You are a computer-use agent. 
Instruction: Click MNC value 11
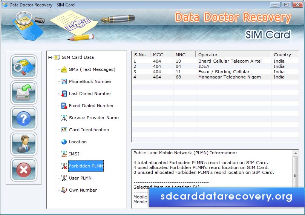(178, 72)
